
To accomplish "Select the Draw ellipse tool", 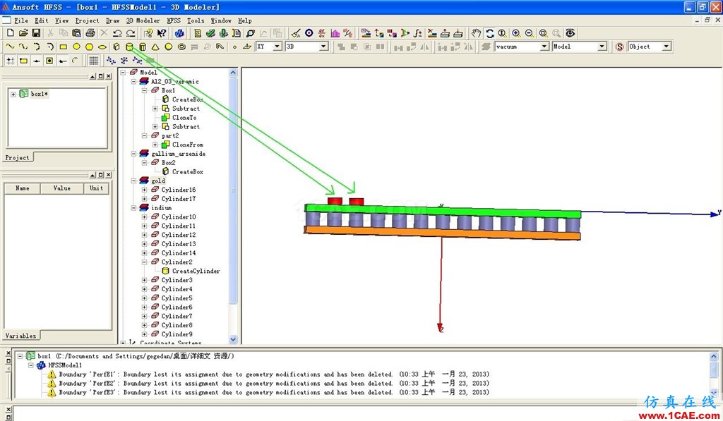I will tap(102, 47).
